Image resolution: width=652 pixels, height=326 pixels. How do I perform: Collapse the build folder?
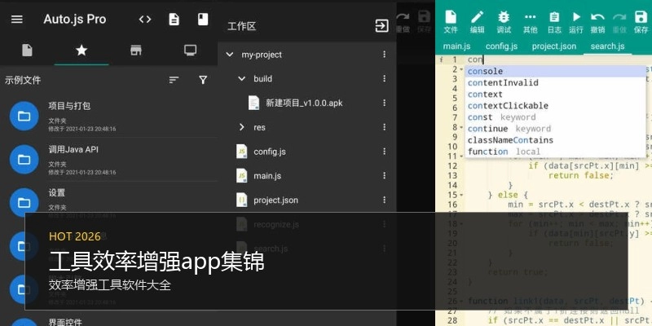point(241,78)
